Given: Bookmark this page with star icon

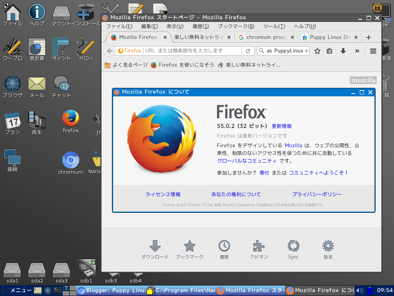Looking at the screenshot, I should (x=317, y=51).
